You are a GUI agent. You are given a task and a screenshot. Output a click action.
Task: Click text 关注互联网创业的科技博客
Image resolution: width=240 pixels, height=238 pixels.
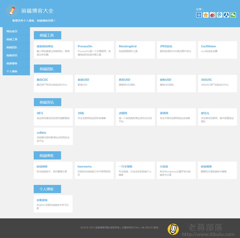pos(92,118)
